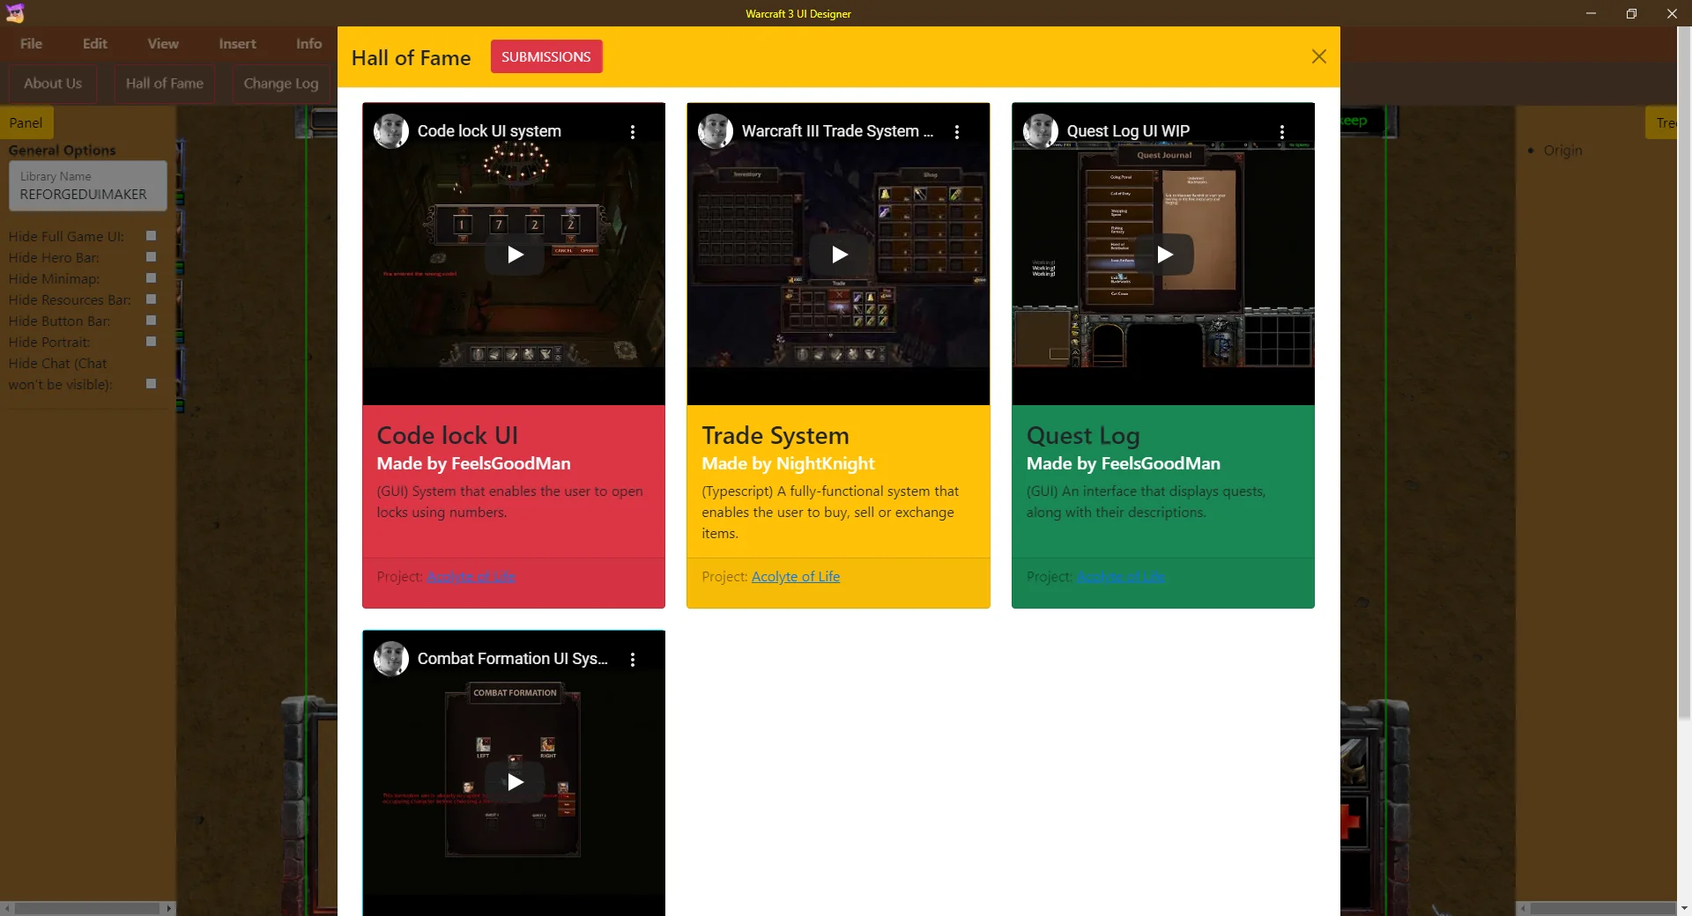The width and height of the screenshot is (1692, 916).
Task: Play the Warcraft III Trade System video
Action: pyautogui.click(x=840, y=255)
